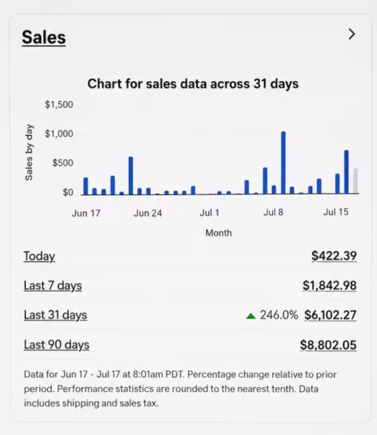Screen dimensions: 377x435
Task: Click the tall bar near Jun 24
Action: tap(131, 176)
